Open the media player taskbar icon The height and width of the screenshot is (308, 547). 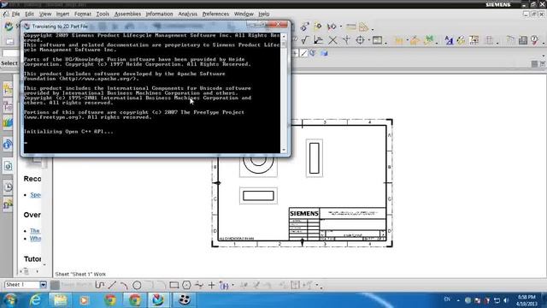84,300
